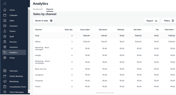Viewport: 176px width, 95px height.
Task: Select the Vouchers ticket icon
Action: pyautogui.click(x=5, y=26)
